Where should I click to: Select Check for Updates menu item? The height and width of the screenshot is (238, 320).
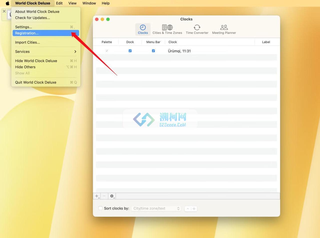click(46, 18)
